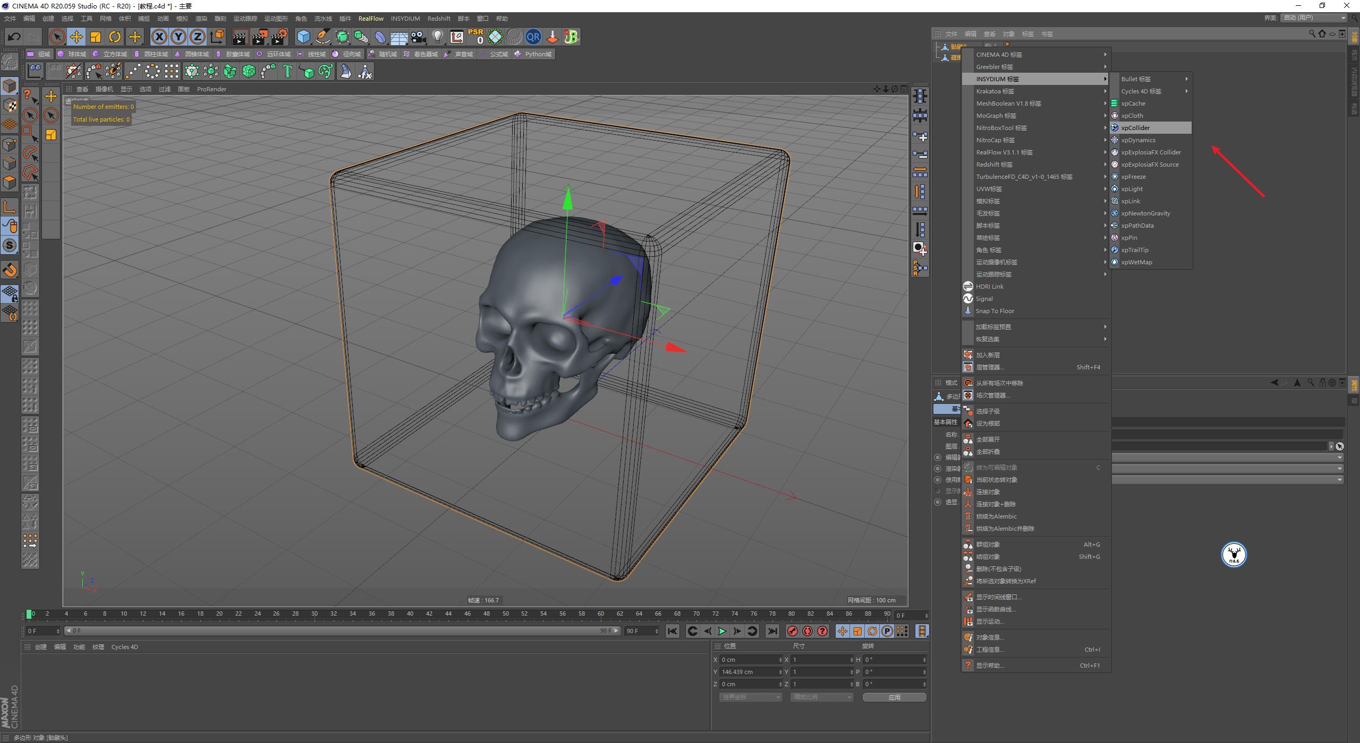
Task: Open the Render Settings icon
Action: [x=280, y=37]
